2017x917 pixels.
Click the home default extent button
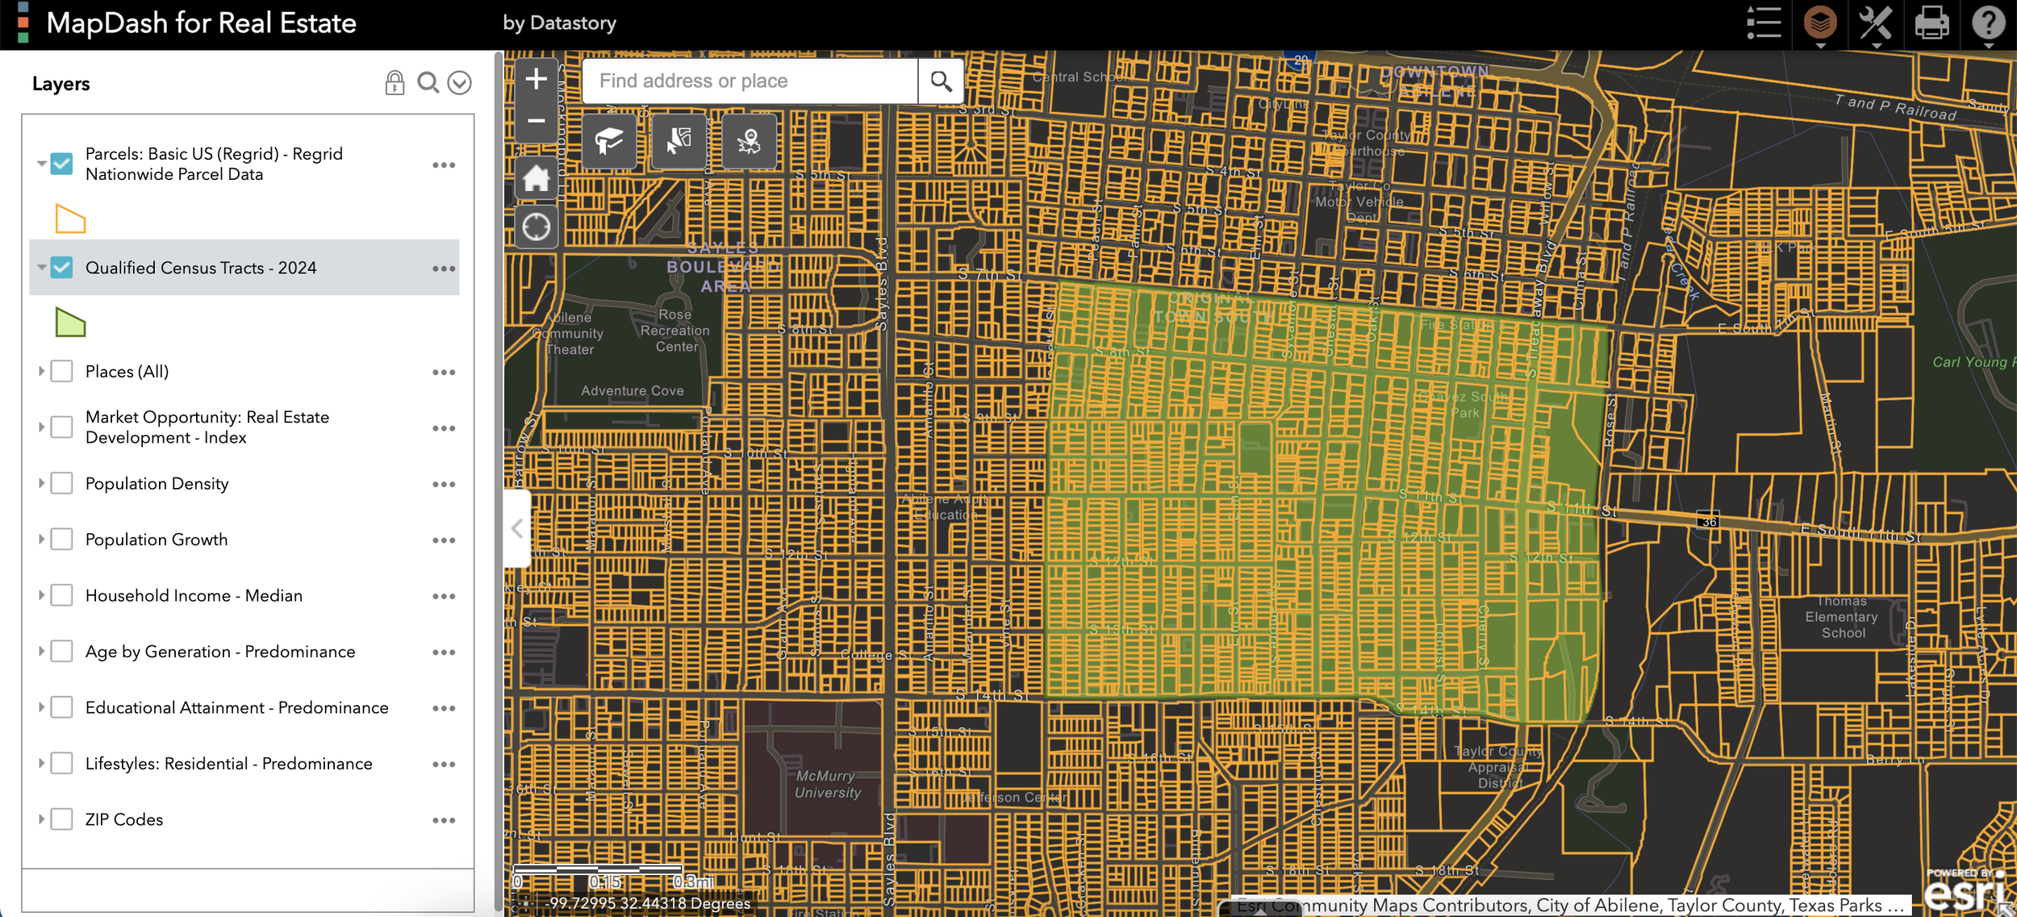(537, 179)
